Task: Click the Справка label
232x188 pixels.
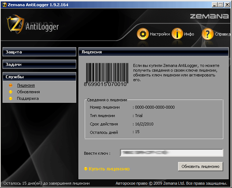Action: pos(222,34)
